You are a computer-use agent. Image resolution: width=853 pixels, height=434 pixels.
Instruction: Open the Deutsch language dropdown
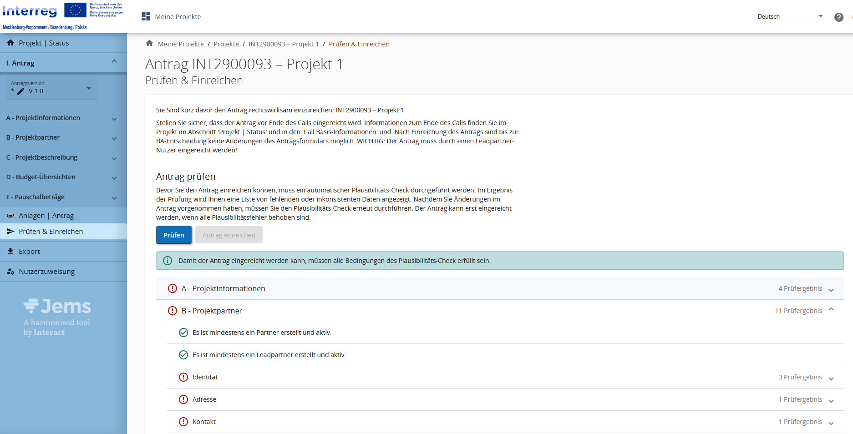click(790, 17)
